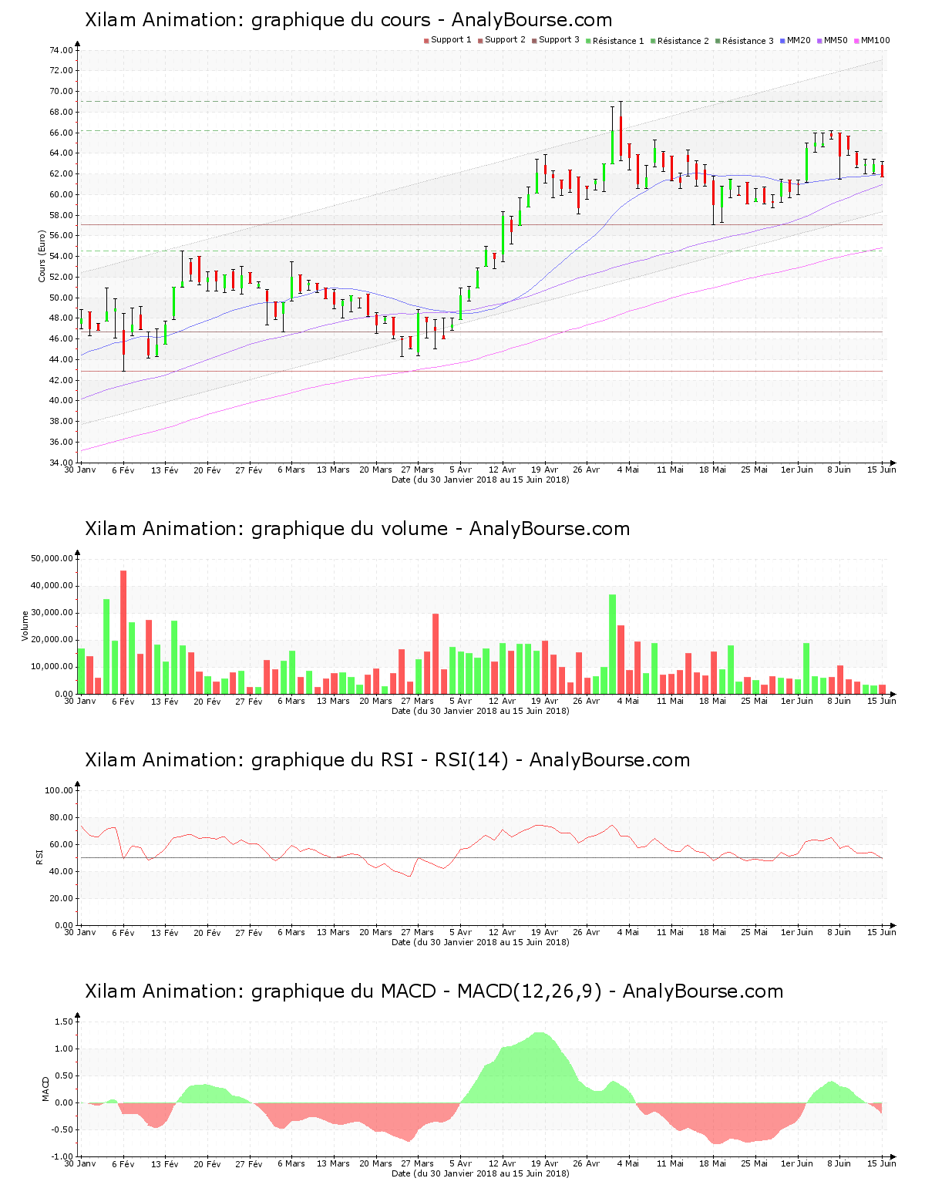Click the -1.00 value on MACD axis
Viewport: 925px width, 1195px height.
[x=62, y=1156]
